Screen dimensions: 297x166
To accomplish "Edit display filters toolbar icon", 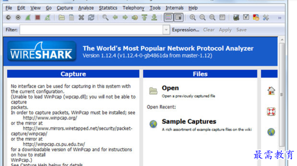I will click(x=246, y=17).
